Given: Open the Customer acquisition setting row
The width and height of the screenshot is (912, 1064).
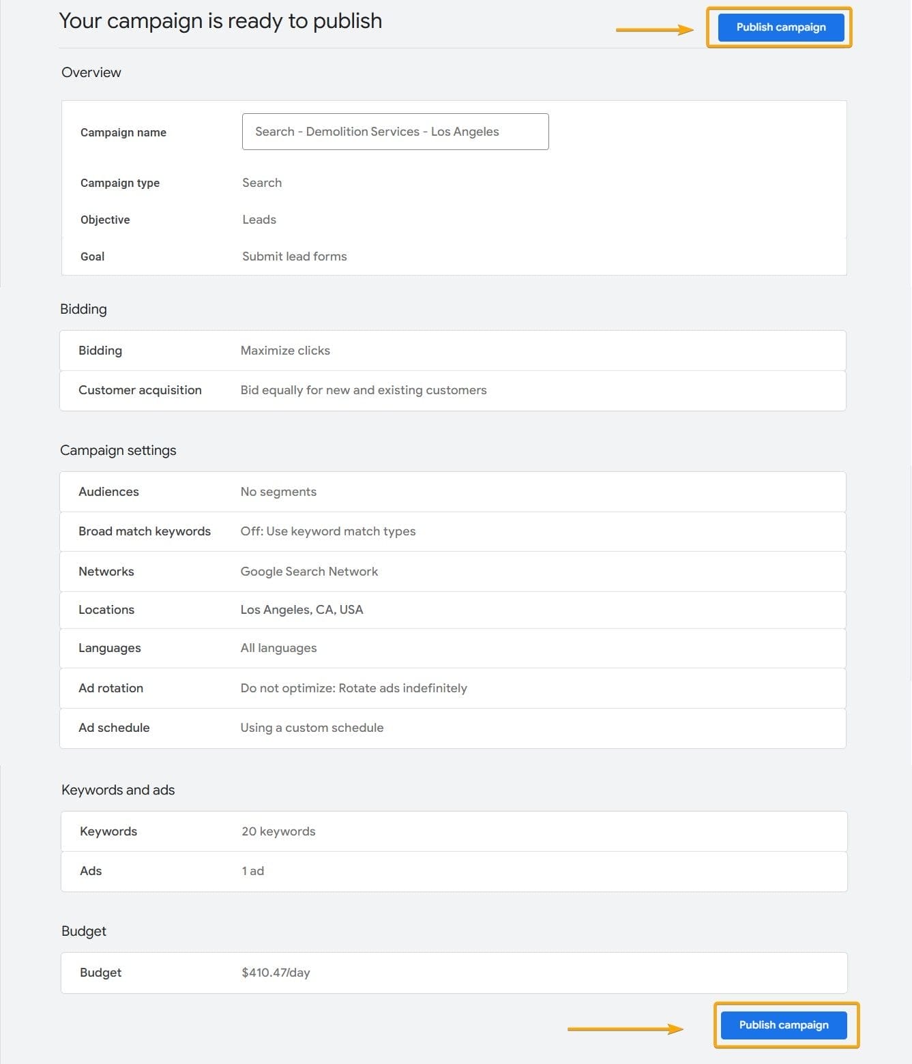Looking at the screenshot, I should click(452, 390).
